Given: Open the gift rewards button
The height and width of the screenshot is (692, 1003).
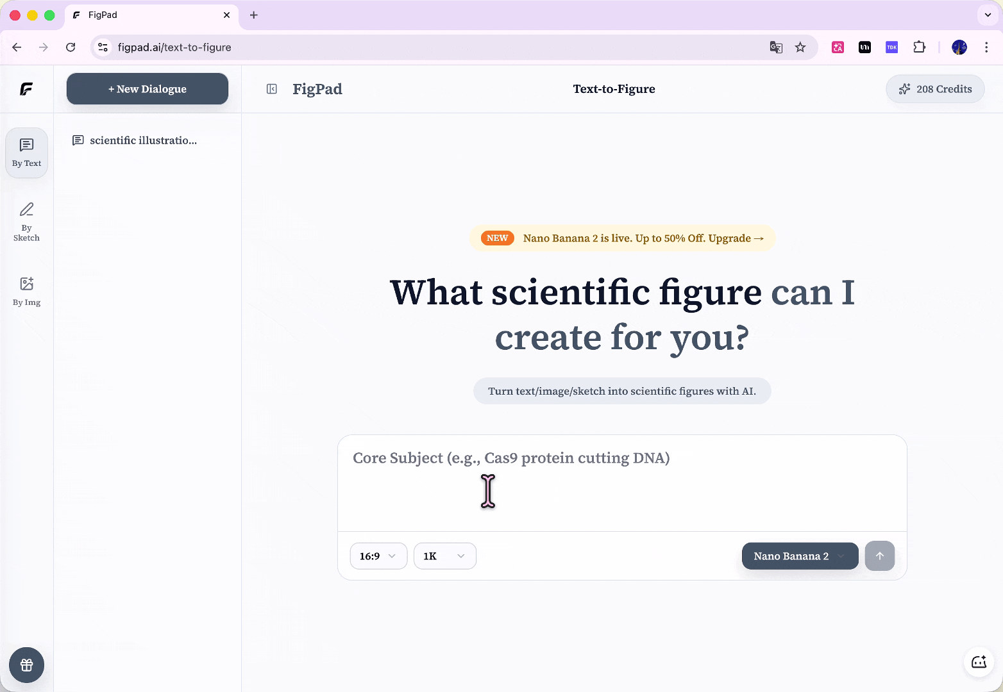Looking at the screenshot, I should [x=26, y=665].
